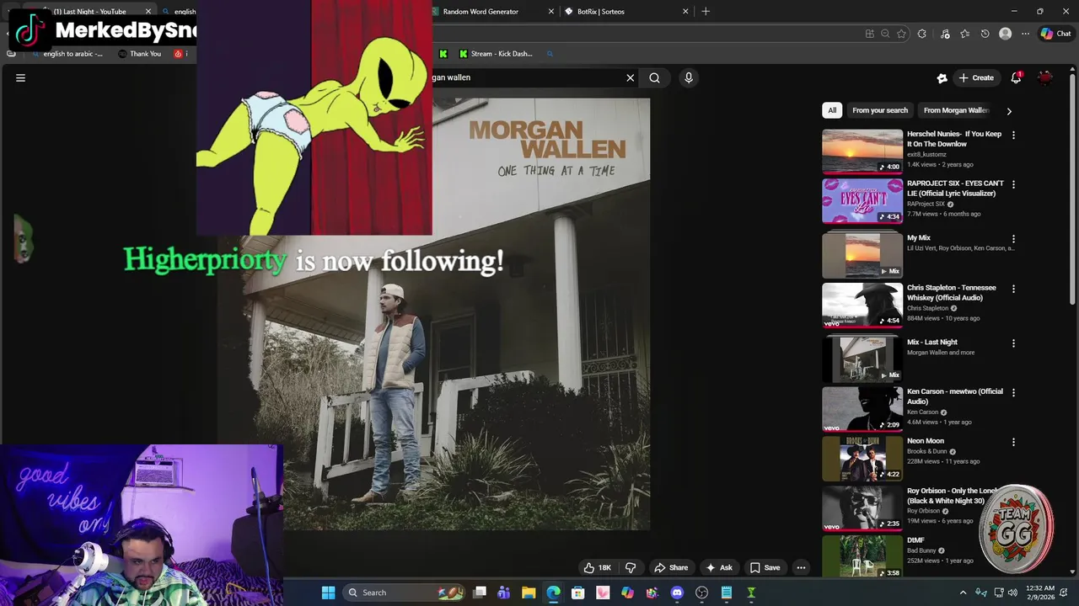Select the From your search chip
Image resolution: width=1079 pixels, height=606 pixels.
point(880,110)
